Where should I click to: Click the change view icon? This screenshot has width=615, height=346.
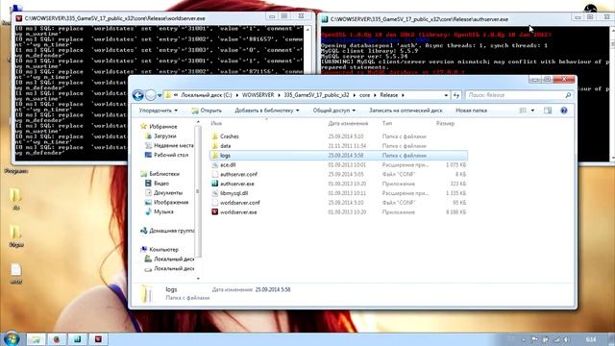tap(523, 111)
